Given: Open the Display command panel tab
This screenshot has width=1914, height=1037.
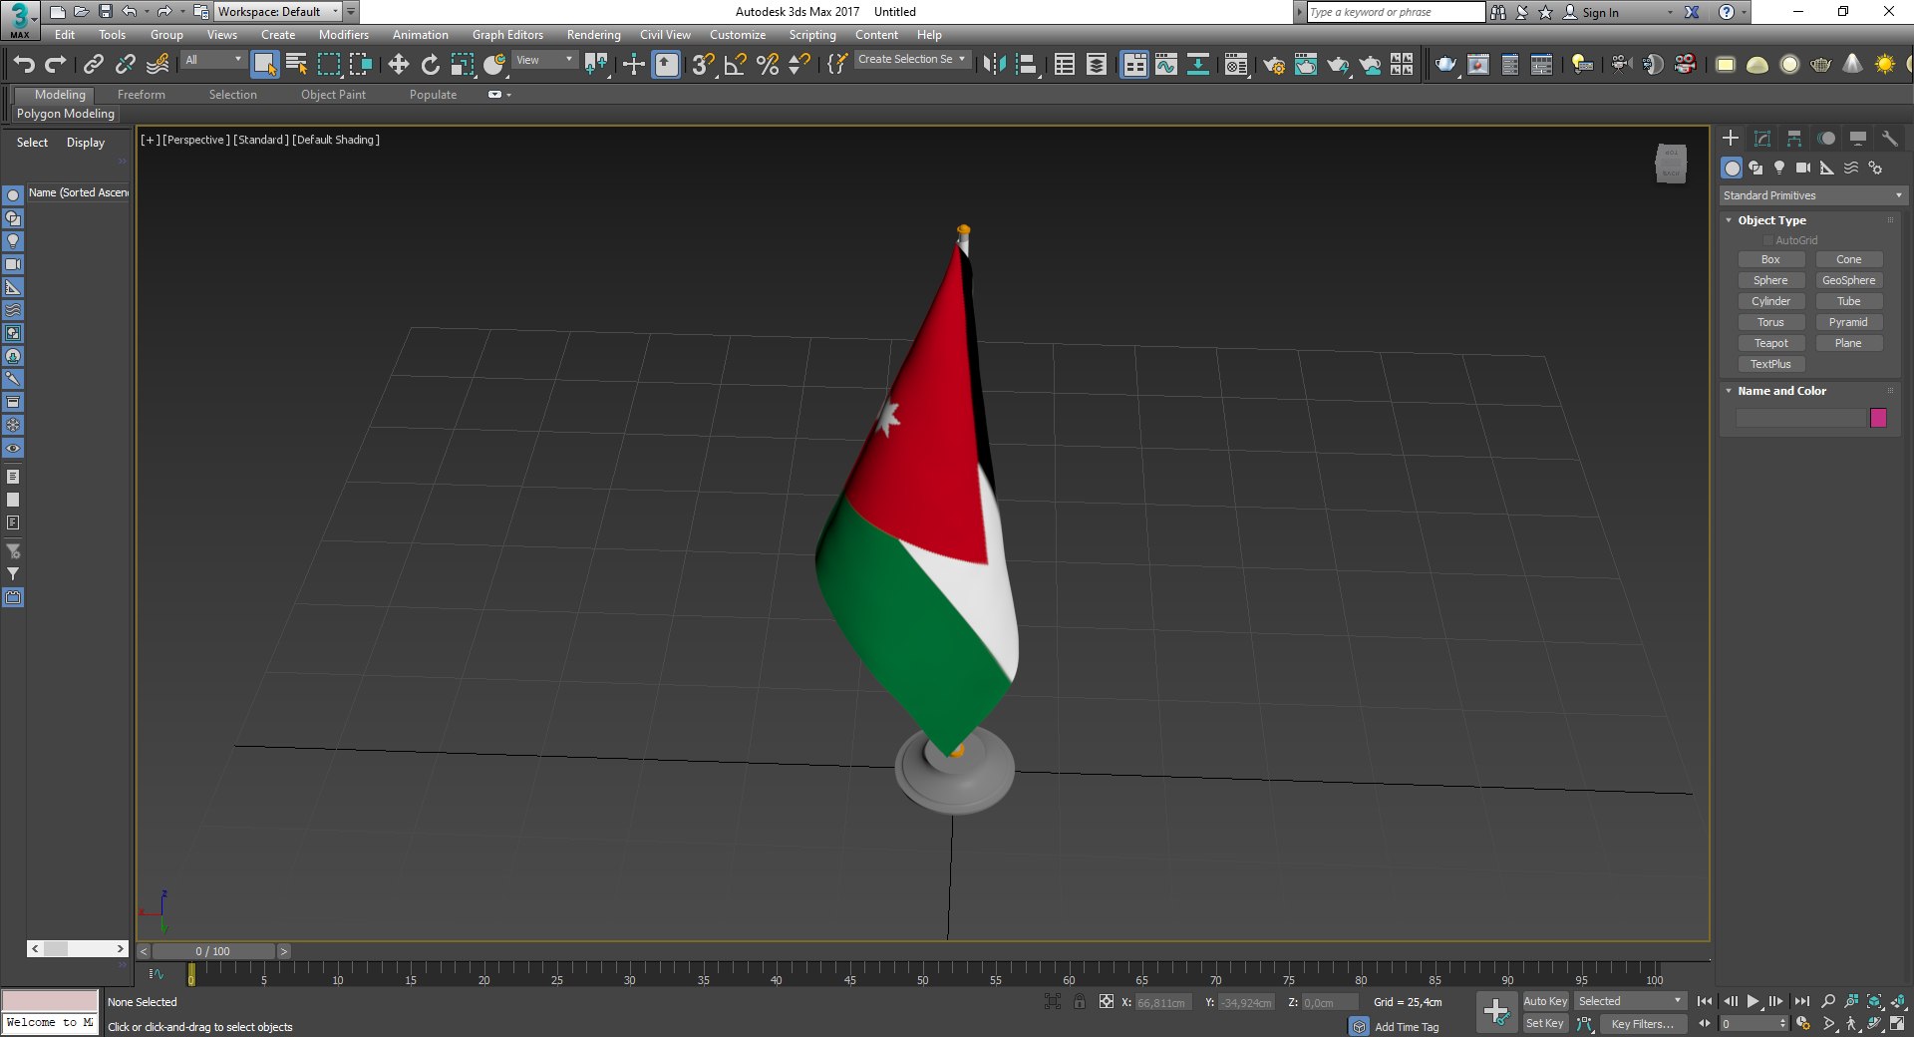Looking at the screenshot, I should [x=1858, y=139].
